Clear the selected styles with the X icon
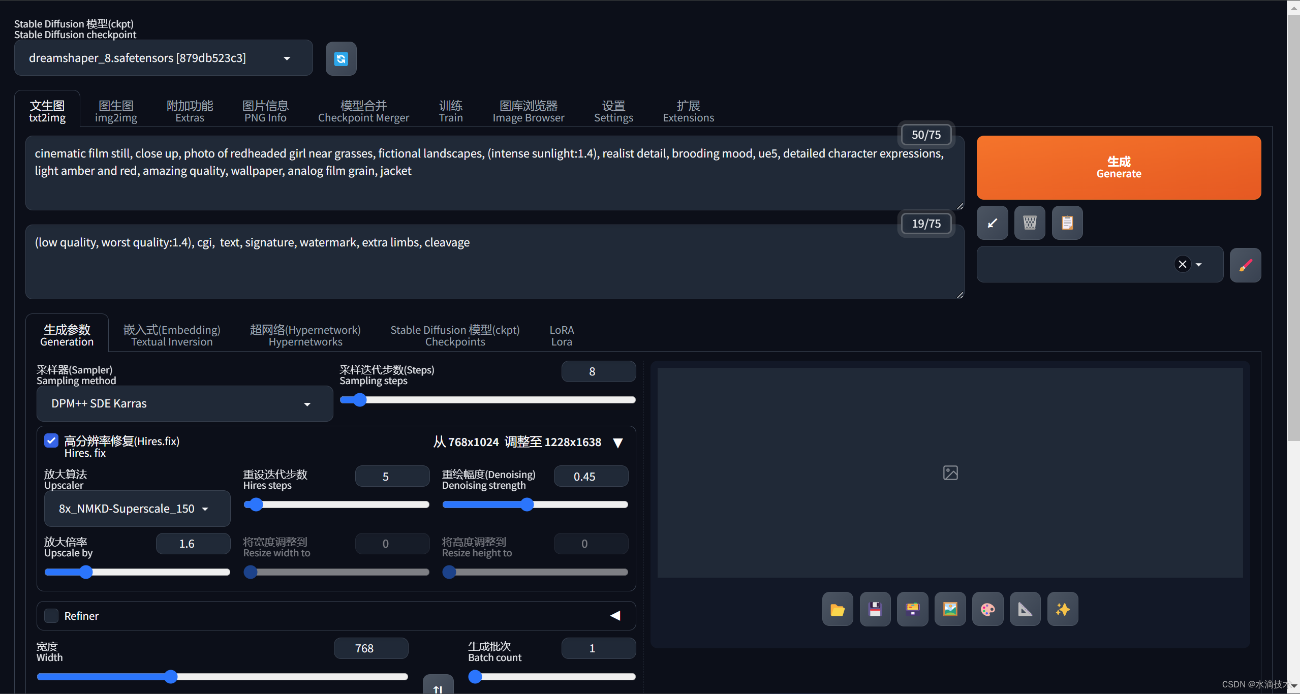Screen dimensions: 1300x694 pyautogui.click(x=1183, y=264)
